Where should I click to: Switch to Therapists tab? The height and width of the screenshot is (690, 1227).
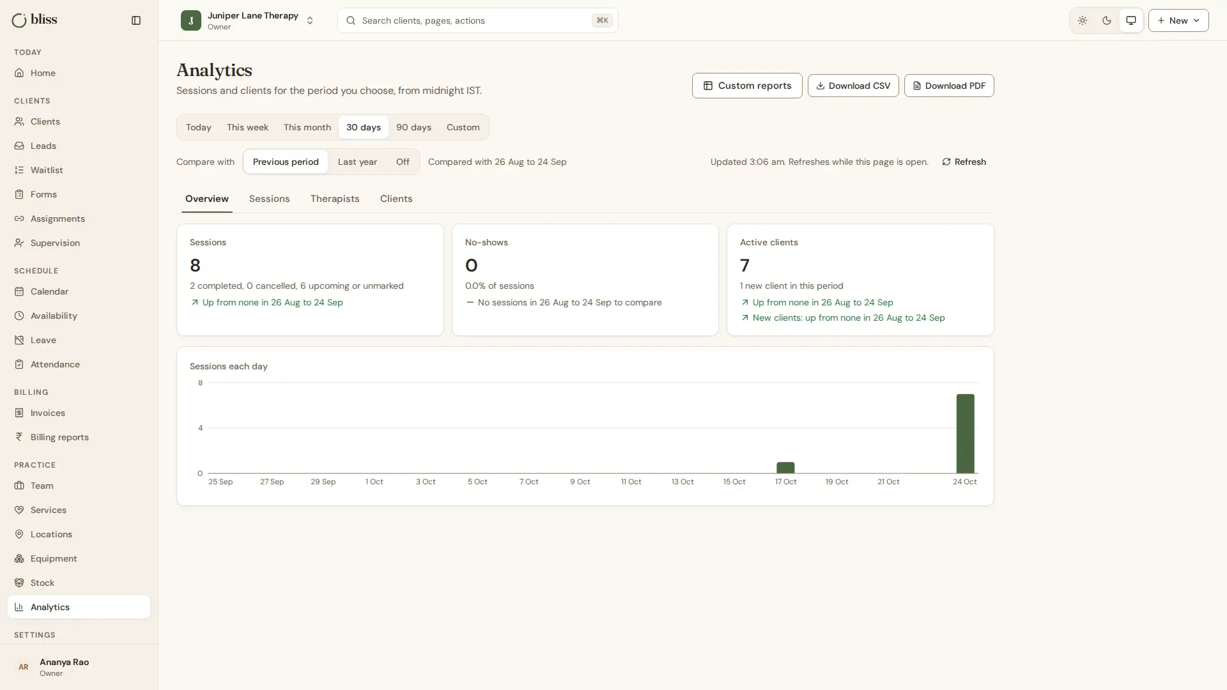(335, 199)
